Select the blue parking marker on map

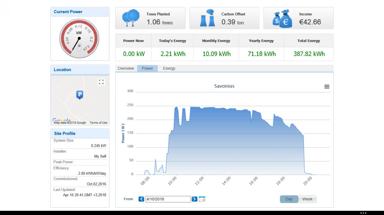pyautogui.click(x=79, y=95)
